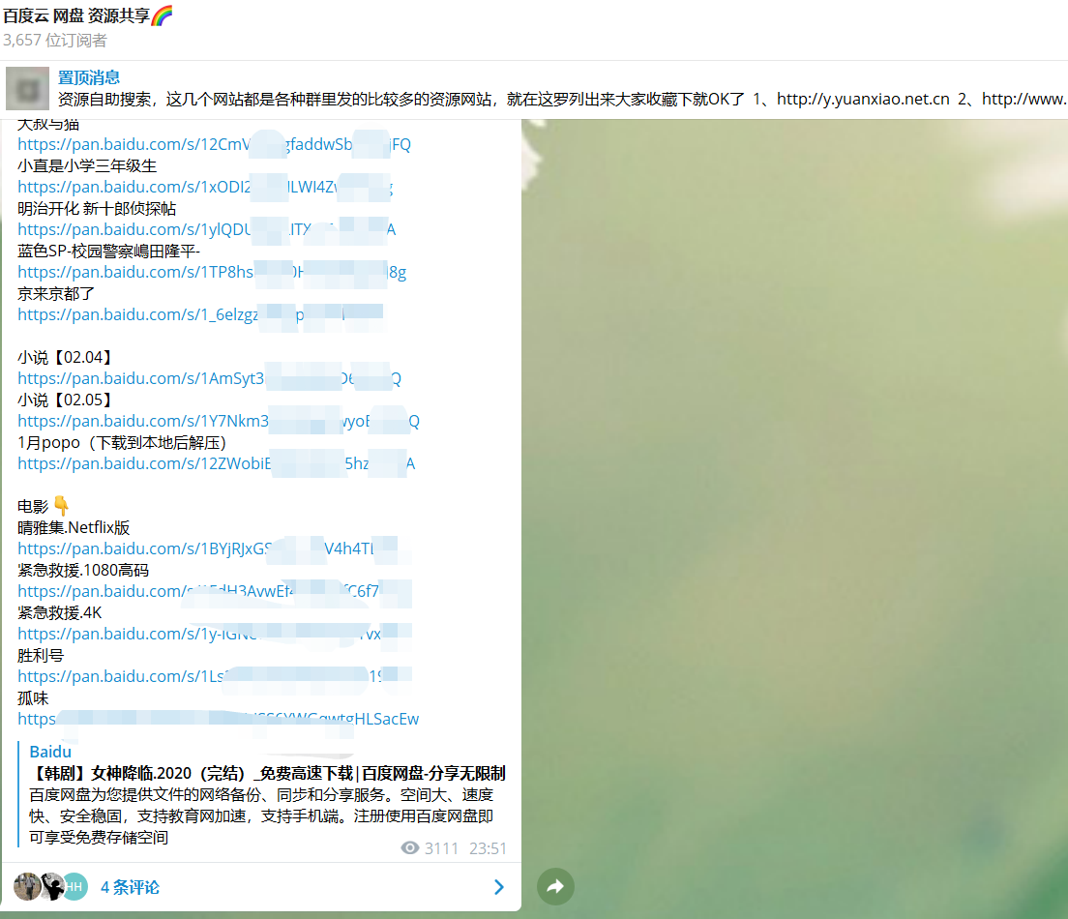Open the link under 胜利号

click(x=215, y=676)
